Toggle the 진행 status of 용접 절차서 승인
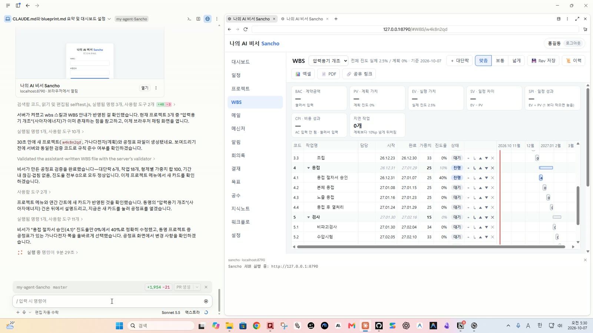593x333 pixels. coord(457,178)
